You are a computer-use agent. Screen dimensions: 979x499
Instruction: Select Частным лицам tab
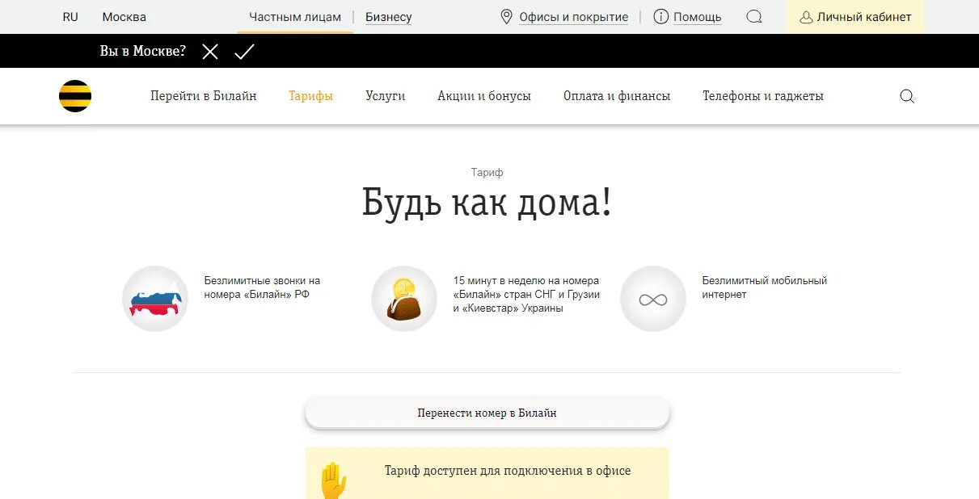point(295,17)
